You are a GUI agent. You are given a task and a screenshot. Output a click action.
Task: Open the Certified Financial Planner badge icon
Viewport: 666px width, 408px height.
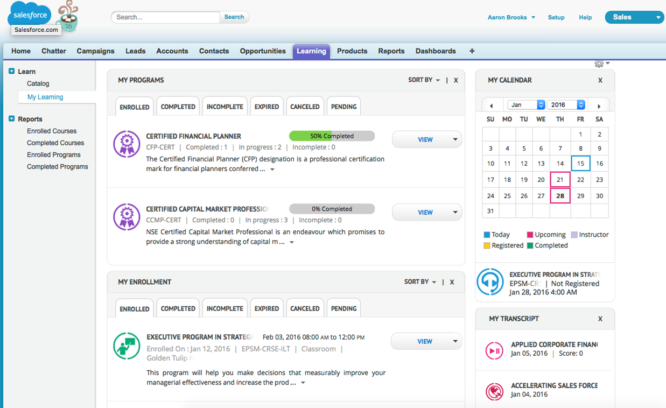pyautogui.click(x=127, y=144)
